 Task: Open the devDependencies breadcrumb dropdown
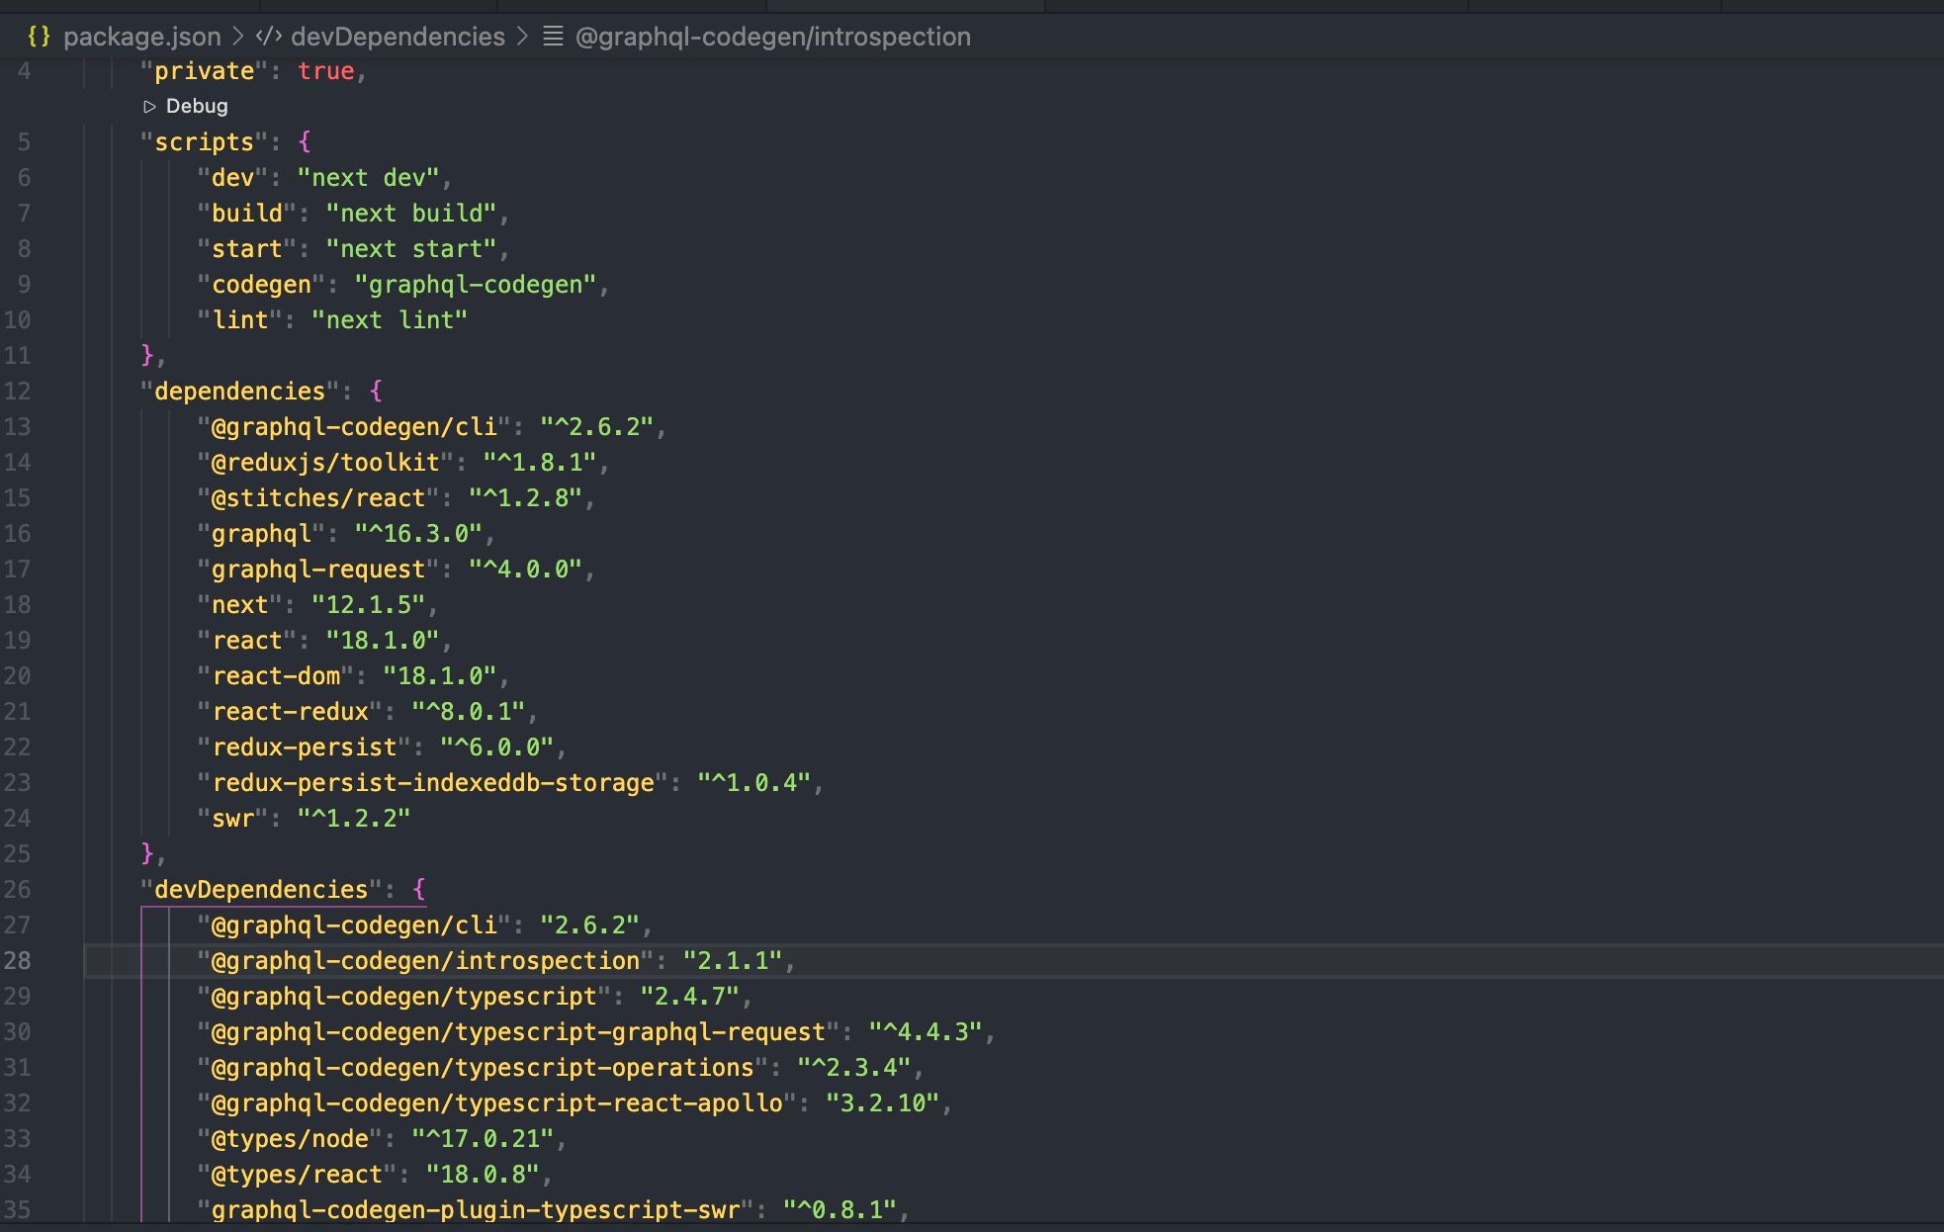click(x=398, y=37)
